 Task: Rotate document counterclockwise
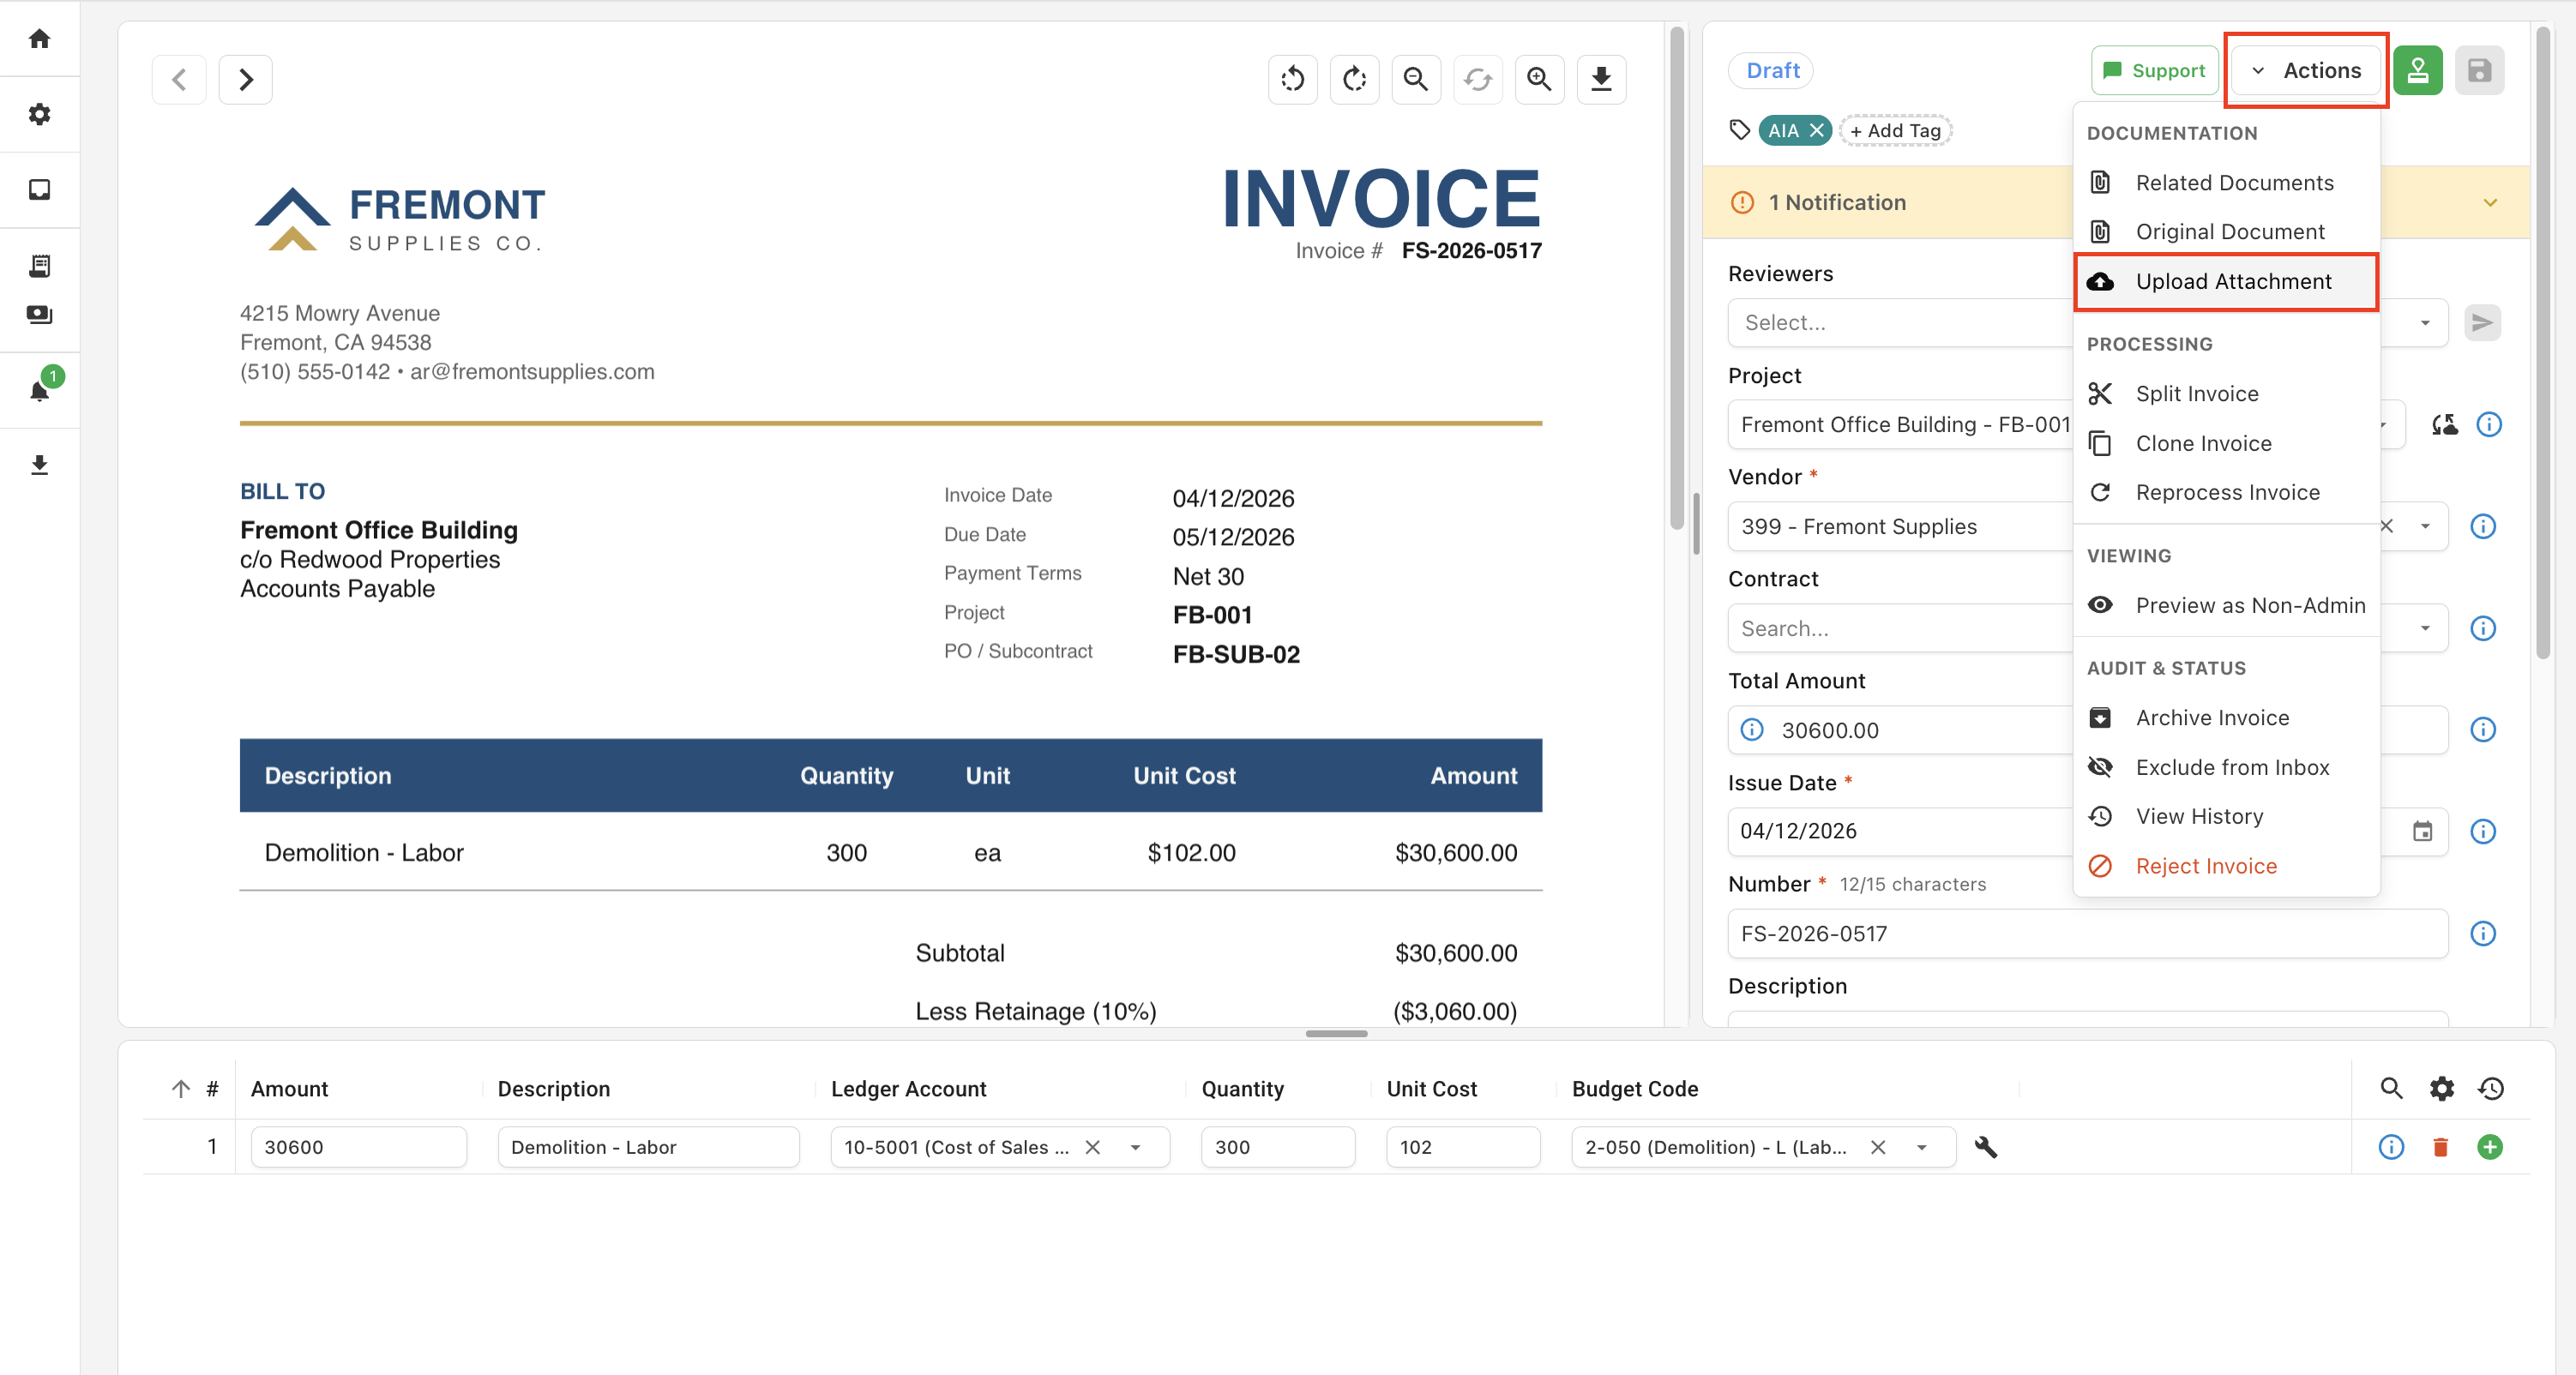pyautogui.click(x=1292, y=79)
